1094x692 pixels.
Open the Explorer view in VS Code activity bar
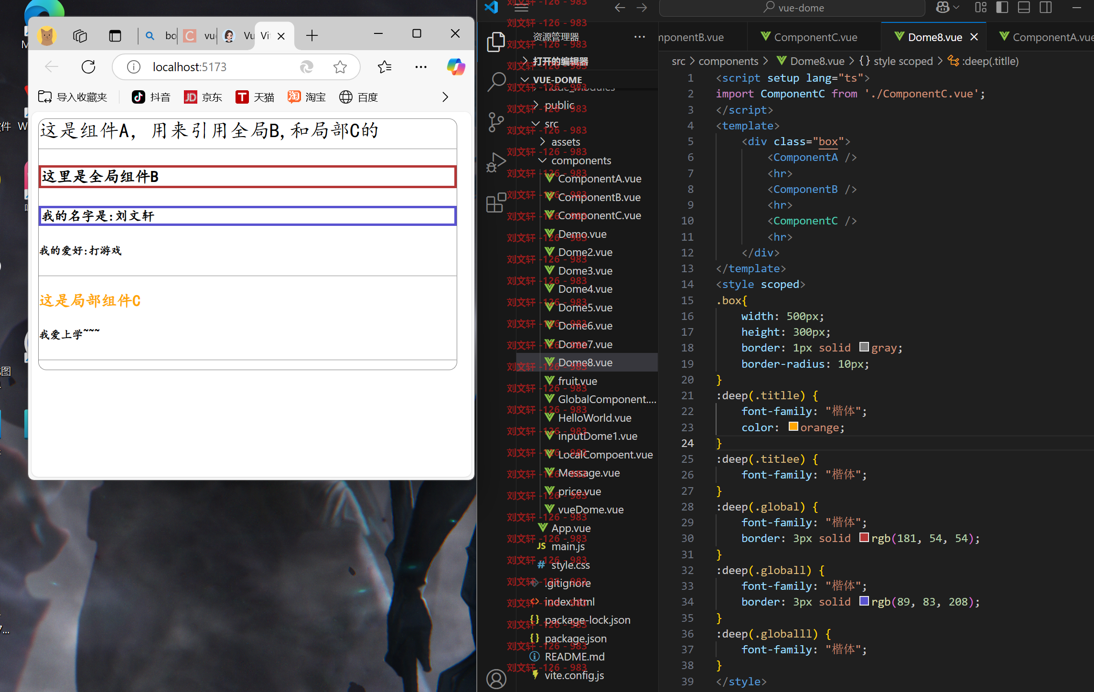pyautogui.click(x=496, y=42)
